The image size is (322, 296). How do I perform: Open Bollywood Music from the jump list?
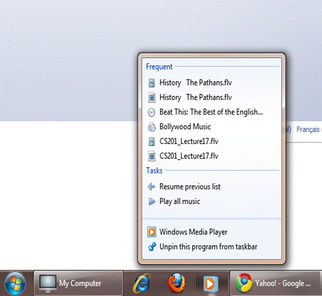pyautogui.click(x=212, y=127)
